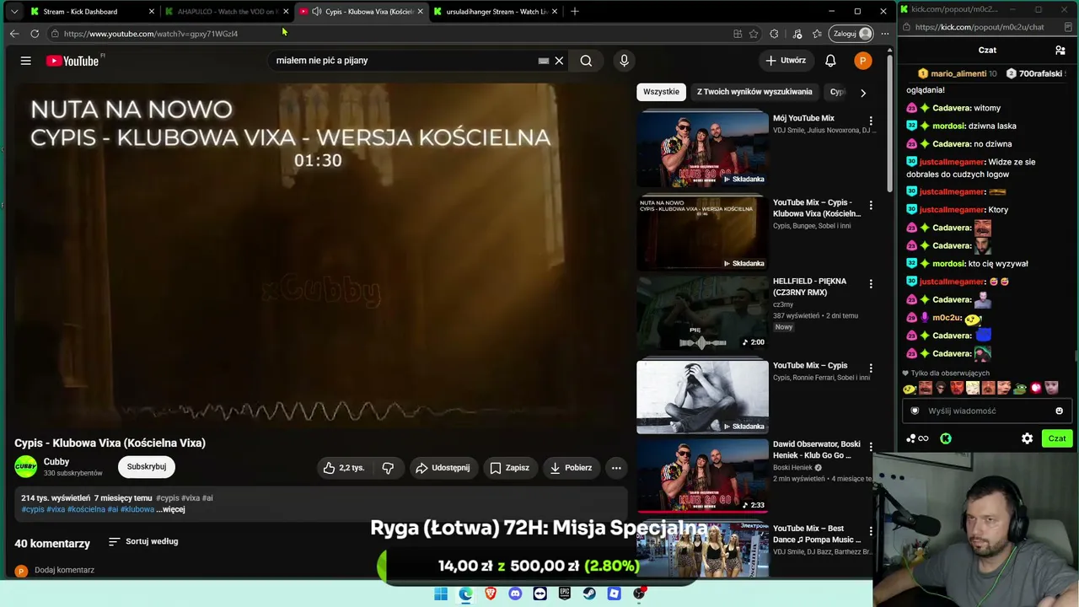Open options for YouTube Mix Cypis Klubowa Vixa
The image size is (1079, 607).
[x=871, y=206]
